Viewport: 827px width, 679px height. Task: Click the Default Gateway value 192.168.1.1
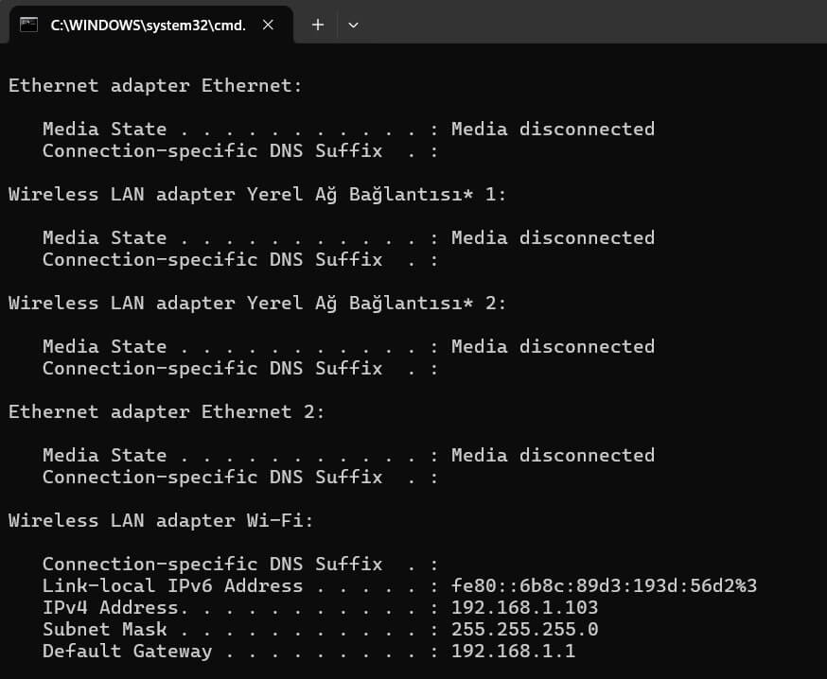pyautogui.click(x=513, y=651)
